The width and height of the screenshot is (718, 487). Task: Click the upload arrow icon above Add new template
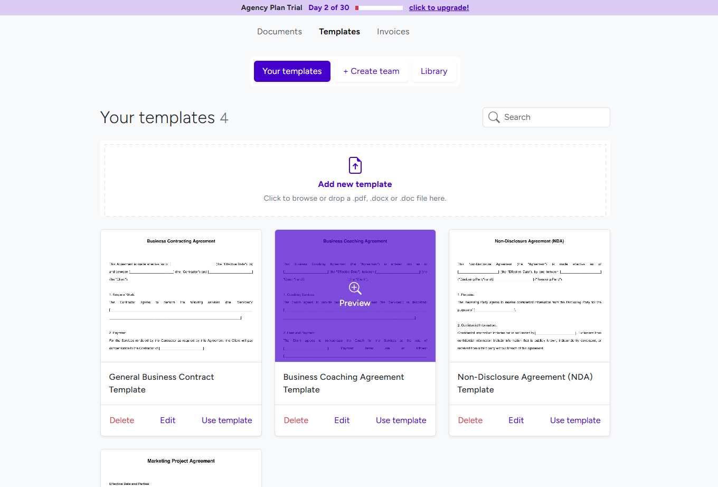pyautogui.click(x=355, y=165)
